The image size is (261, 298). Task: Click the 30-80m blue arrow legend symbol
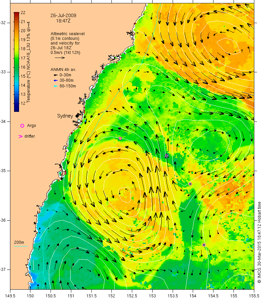[x=56, y=81]
